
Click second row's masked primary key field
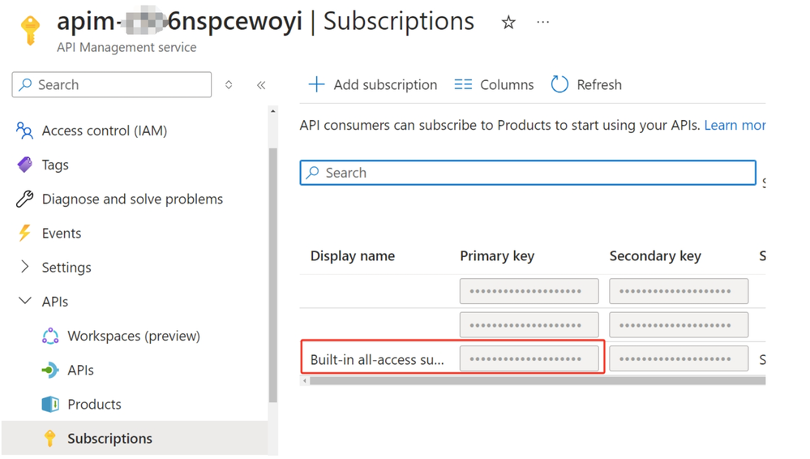pos(529,324)
